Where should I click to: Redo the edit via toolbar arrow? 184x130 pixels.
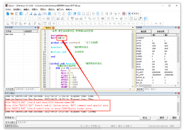pyautogui.click(x=88, y=14)
